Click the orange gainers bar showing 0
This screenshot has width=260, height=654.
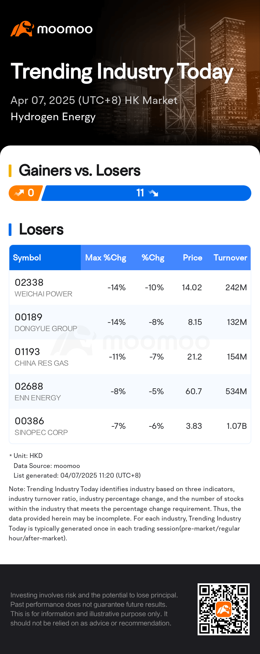pos(25,193)
